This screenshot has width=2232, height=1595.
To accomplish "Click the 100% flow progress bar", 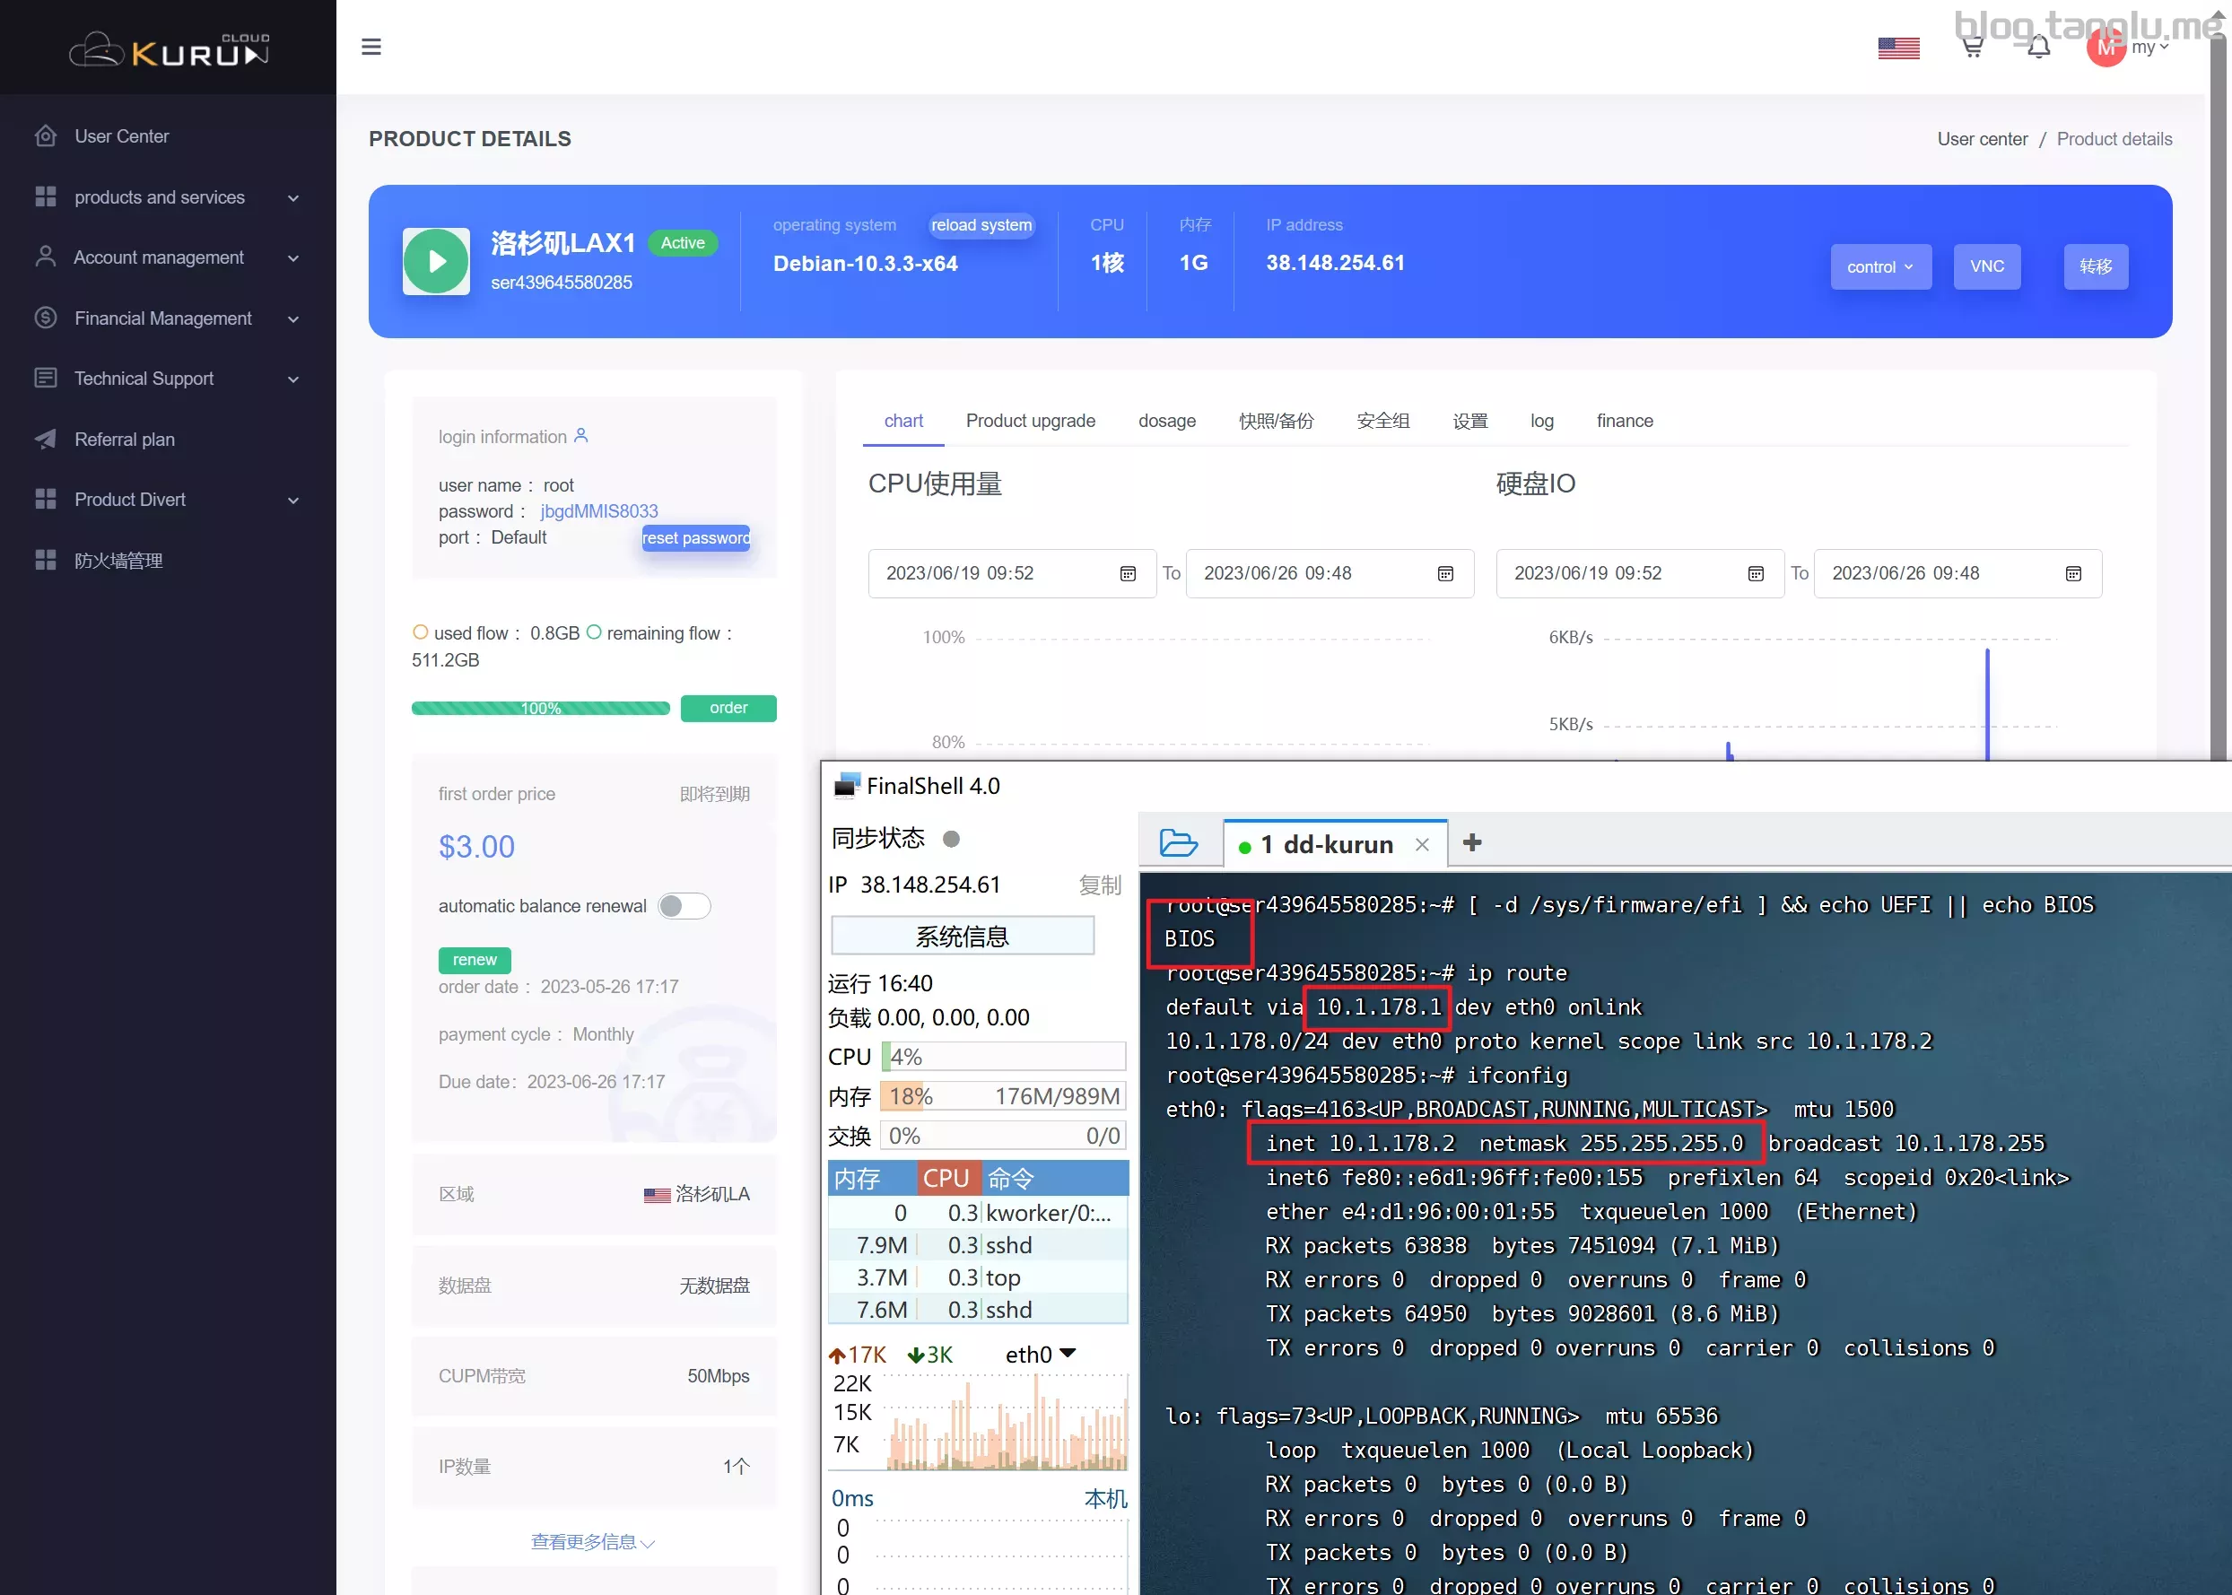I will [540, 708].
